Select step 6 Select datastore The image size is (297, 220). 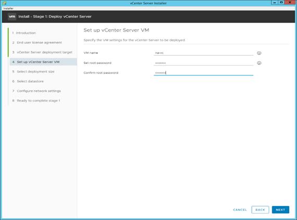pos(28,81)
